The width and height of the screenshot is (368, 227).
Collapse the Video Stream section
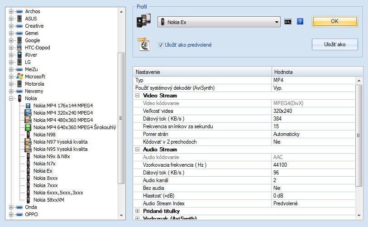pos(137,96)
